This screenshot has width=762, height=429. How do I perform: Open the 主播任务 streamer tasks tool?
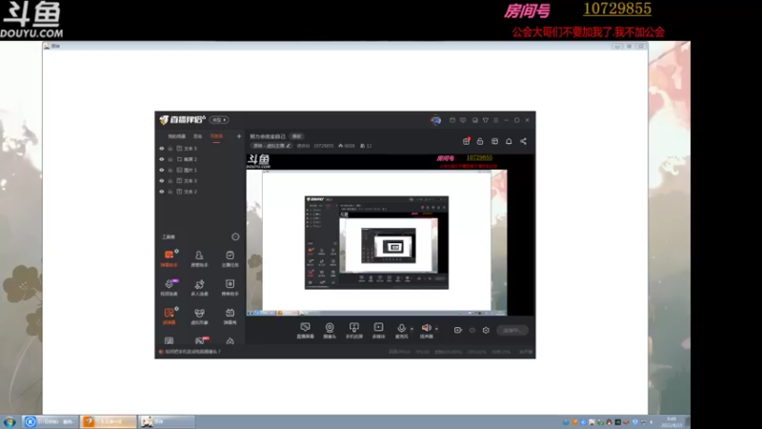(x=230, y=258)
